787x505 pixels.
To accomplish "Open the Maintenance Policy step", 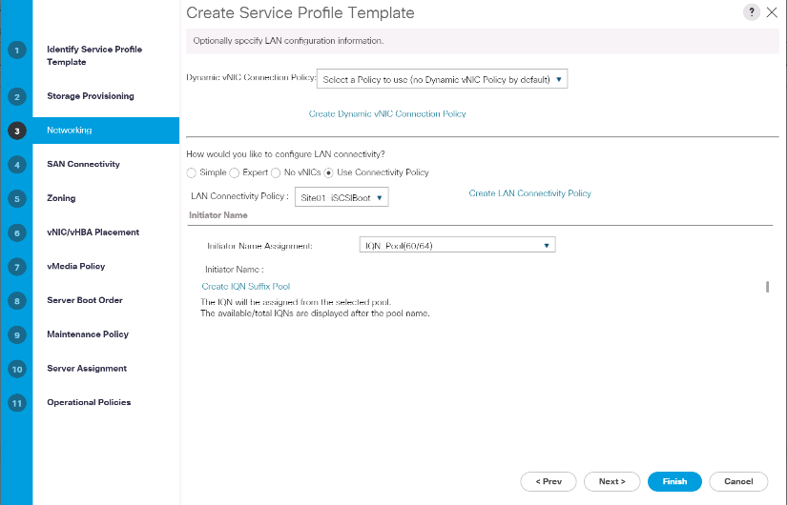I will [88, 334].
